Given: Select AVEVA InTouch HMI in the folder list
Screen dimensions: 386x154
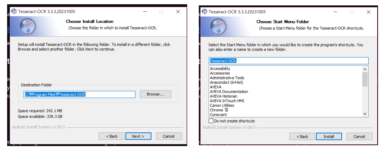Looking at the screenshot, I should pos(227,101).
